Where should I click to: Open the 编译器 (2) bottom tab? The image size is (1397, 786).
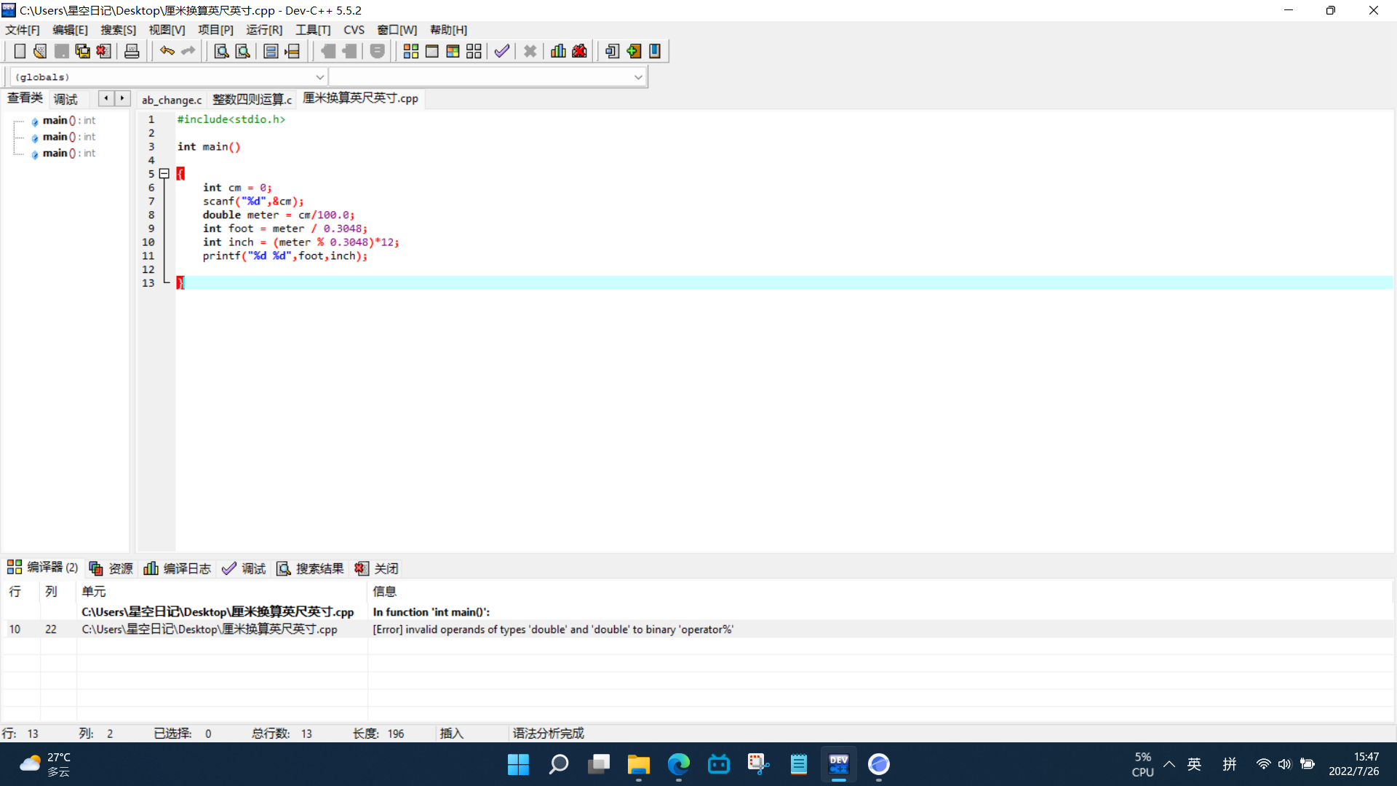point(43,568)
